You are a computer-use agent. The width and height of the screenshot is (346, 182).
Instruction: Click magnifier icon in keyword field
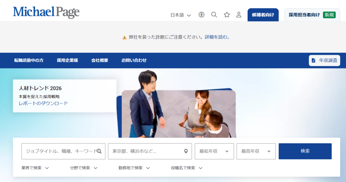(99, 151)
